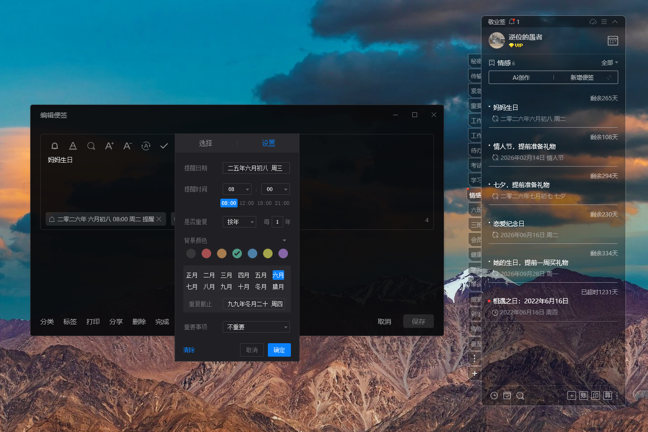Switch to the 选择 tab
This screenshot has height=432, width=648.
[205, 144]
